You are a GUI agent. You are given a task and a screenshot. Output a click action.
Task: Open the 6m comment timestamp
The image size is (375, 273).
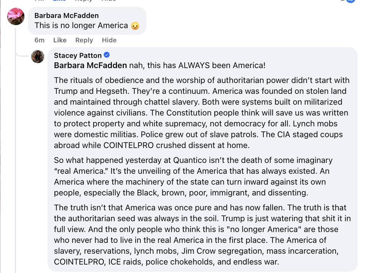coord(39,40)
